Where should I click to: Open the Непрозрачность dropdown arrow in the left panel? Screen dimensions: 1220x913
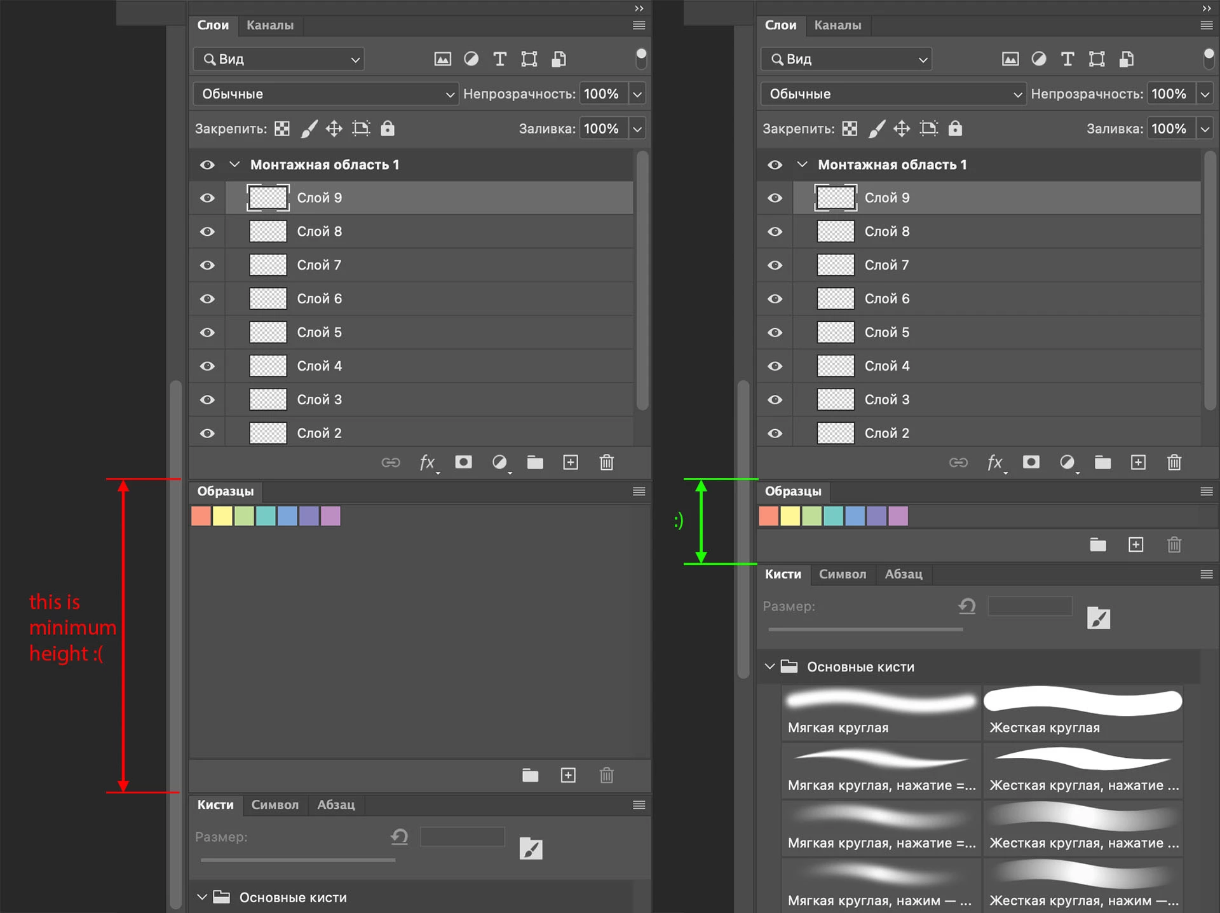tap(637, 94)
